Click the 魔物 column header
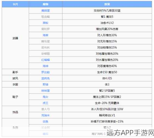The height and width of the screenshot is (138, 154). (x=46, y=4)
